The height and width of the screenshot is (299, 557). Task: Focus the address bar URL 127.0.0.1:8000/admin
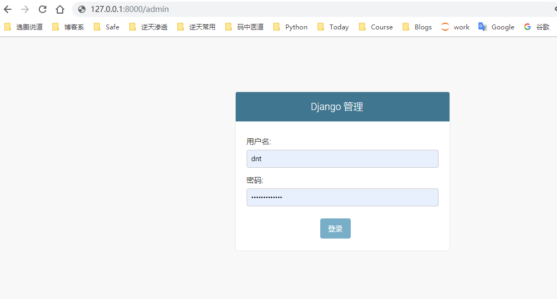130,9
